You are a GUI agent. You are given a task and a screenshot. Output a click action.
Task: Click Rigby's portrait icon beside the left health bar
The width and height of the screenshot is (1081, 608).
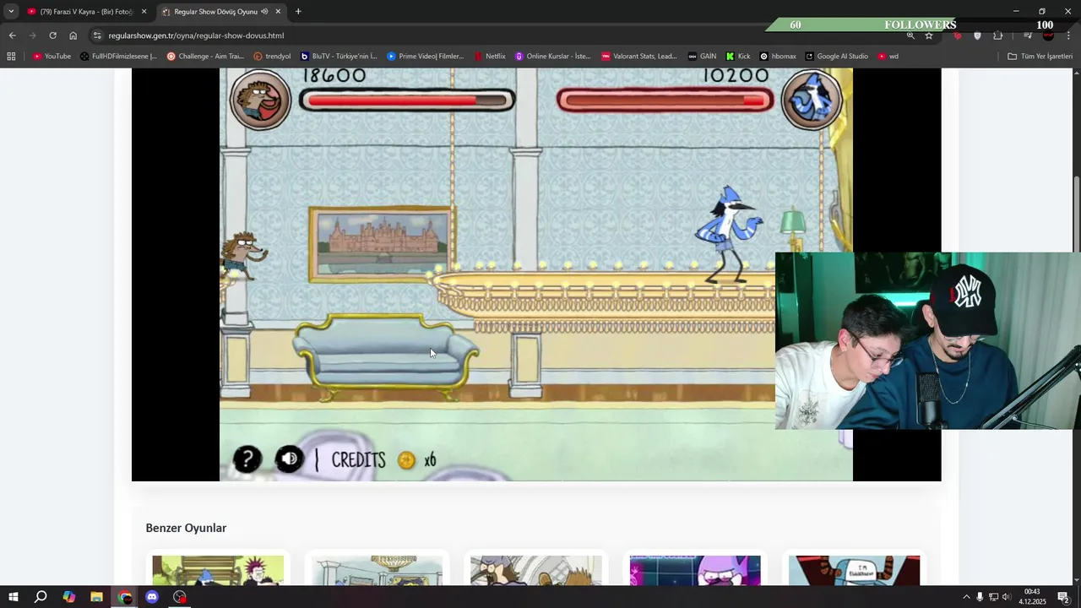260,100
